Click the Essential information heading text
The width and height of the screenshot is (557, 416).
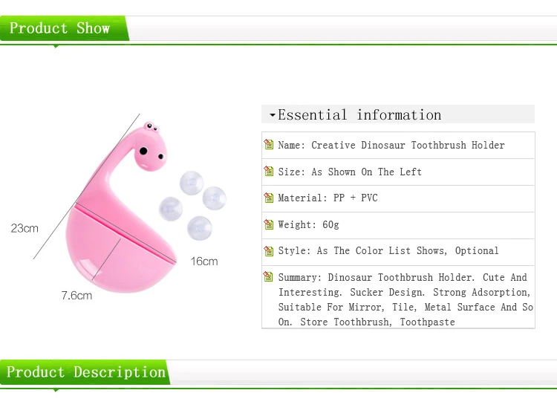pos(359,114)
